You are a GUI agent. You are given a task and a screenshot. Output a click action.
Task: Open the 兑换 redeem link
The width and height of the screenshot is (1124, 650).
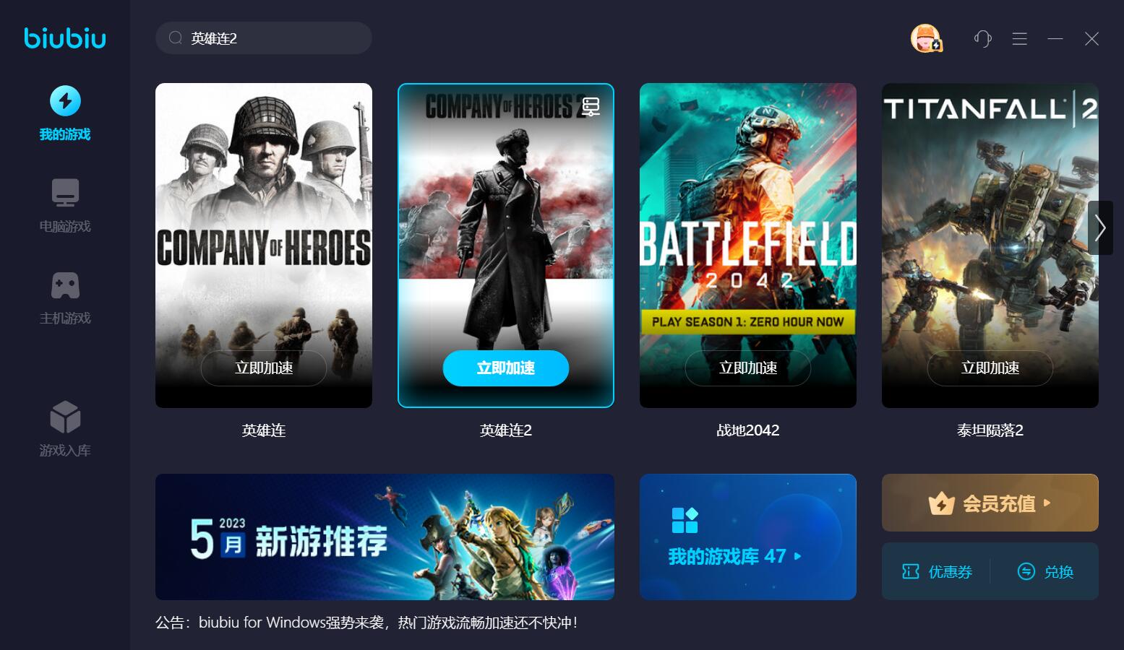[x=1045, y=572]
